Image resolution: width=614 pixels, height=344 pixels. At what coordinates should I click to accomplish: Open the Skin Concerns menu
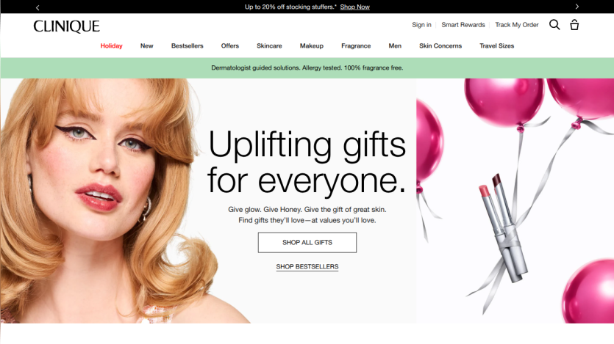coord(440,45)
